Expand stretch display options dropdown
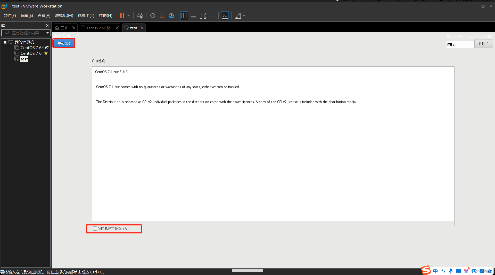 (x=244, y=16)
